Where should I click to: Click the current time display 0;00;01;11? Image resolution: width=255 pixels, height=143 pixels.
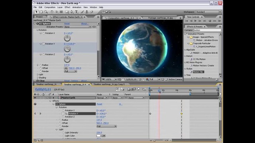(43, 89)
